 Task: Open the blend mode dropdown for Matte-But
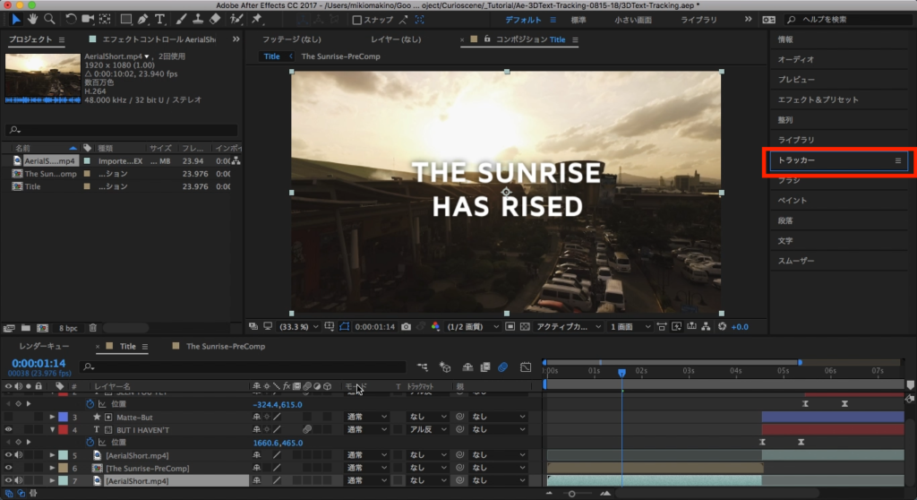366,417
